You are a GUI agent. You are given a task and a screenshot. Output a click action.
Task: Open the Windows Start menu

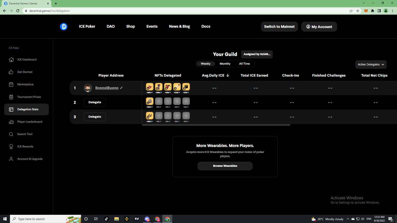pyautogui.click(x=5, y=219)
